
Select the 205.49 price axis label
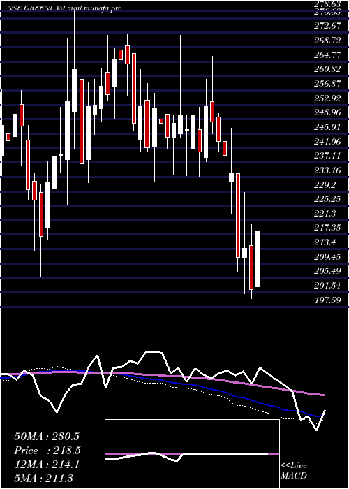coord(328,271)
